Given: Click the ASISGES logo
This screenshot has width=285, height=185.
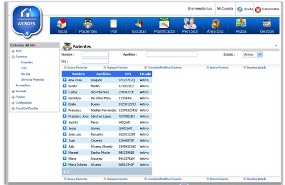Looking at the screenshot, I should (x=27, y=22).
